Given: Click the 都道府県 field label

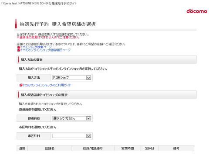Looking at the screenshot, I should point(34,118).
